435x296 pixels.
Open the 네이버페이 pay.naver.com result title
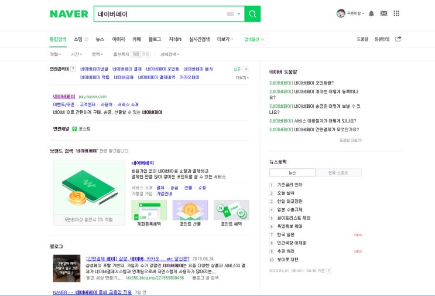tap(64, 97)
